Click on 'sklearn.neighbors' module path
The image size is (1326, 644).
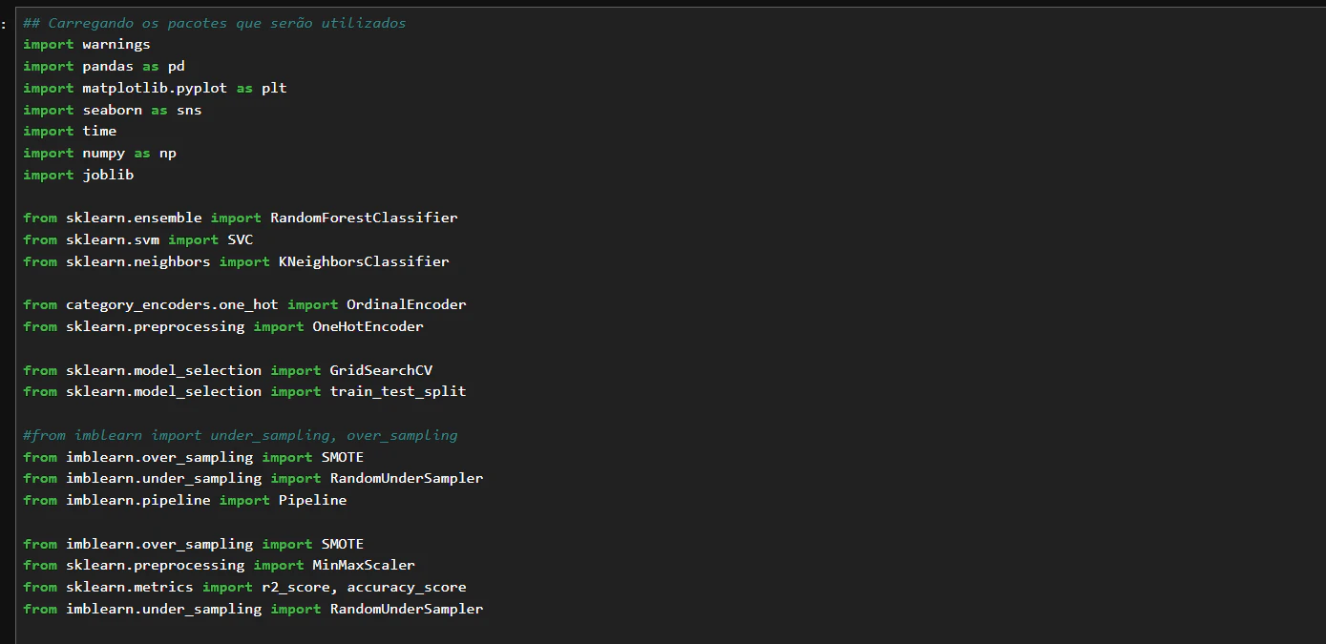click(x=138, y=262)
